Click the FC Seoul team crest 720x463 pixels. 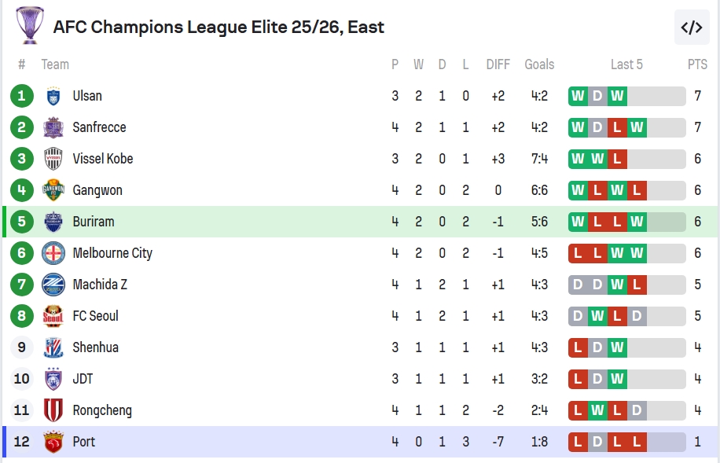(53, 316)
